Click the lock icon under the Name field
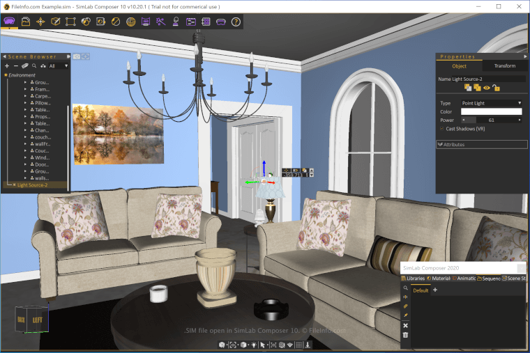 point(496,88)
